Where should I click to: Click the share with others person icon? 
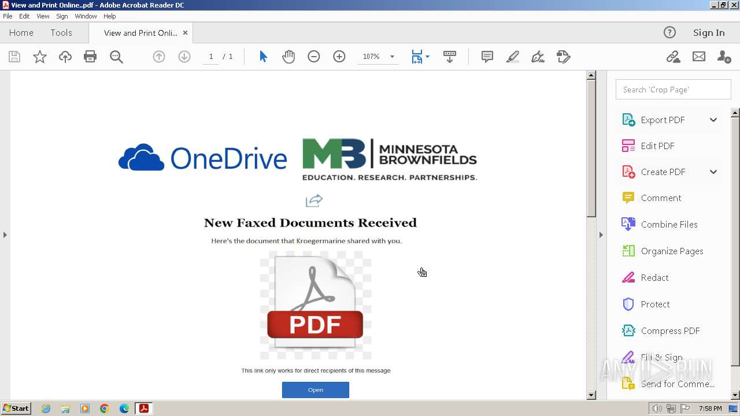pyautogui.click(x=724, y=57)
